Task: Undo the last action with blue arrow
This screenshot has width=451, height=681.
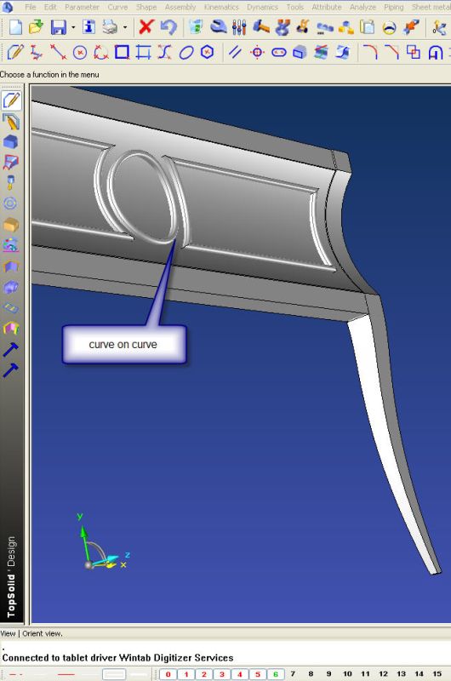Action: (168, 27)
